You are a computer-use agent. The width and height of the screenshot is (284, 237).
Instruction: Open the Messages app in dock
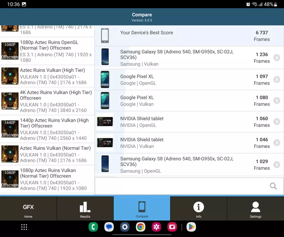tap(109, 227)
